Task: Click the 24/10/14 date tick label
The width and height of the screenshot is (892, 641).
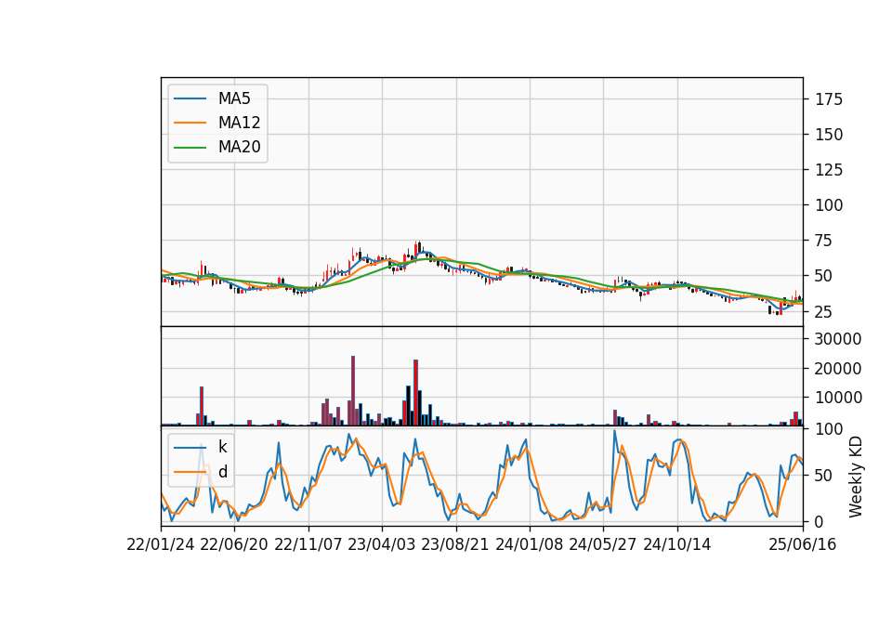Action: point(677,544)
